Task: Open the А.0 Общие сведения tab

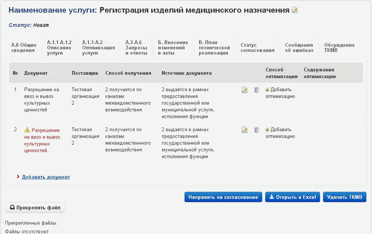Action: (24, 48)
